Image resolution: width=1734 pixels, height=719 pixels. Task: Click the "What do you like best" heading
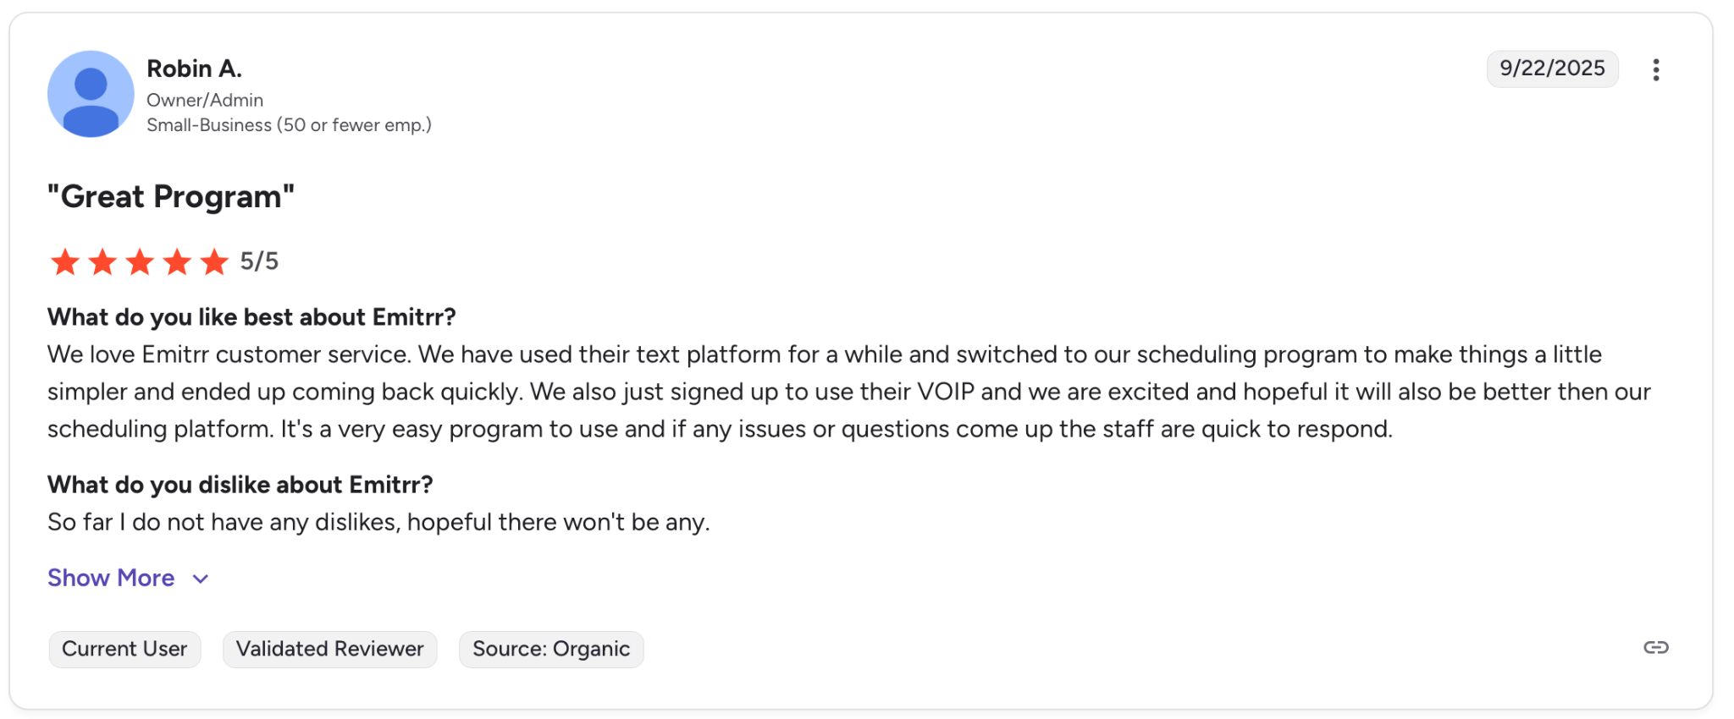click(251, 317)
